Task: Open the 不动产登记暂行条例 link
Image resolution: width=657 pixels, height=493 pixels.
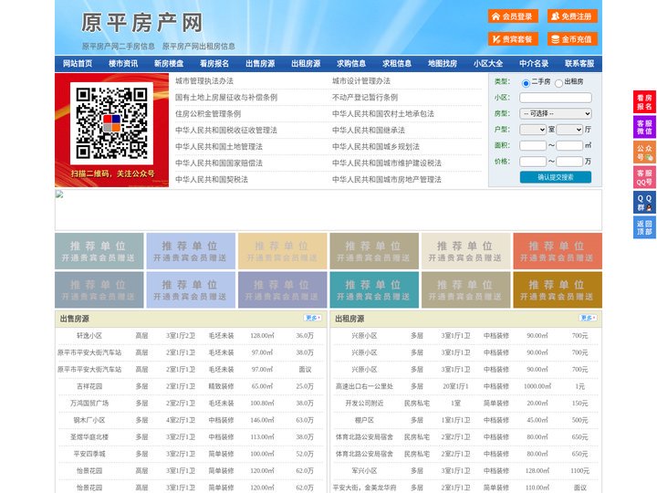Action: (365, 98)
